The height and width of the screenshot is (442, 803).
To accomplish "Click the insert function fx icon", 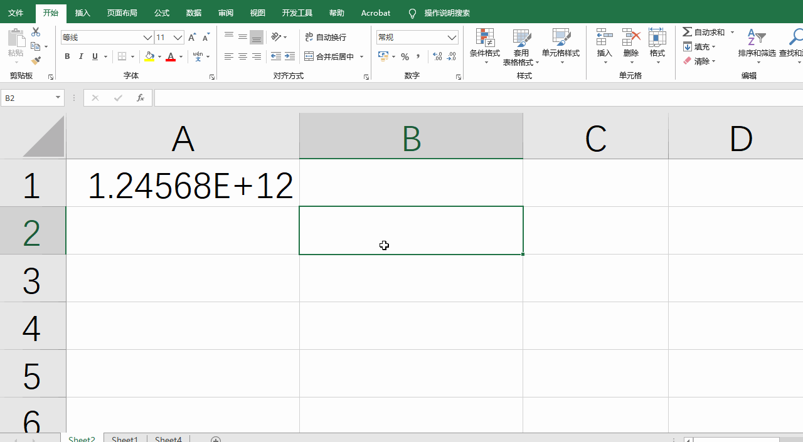I will point(141,98).
